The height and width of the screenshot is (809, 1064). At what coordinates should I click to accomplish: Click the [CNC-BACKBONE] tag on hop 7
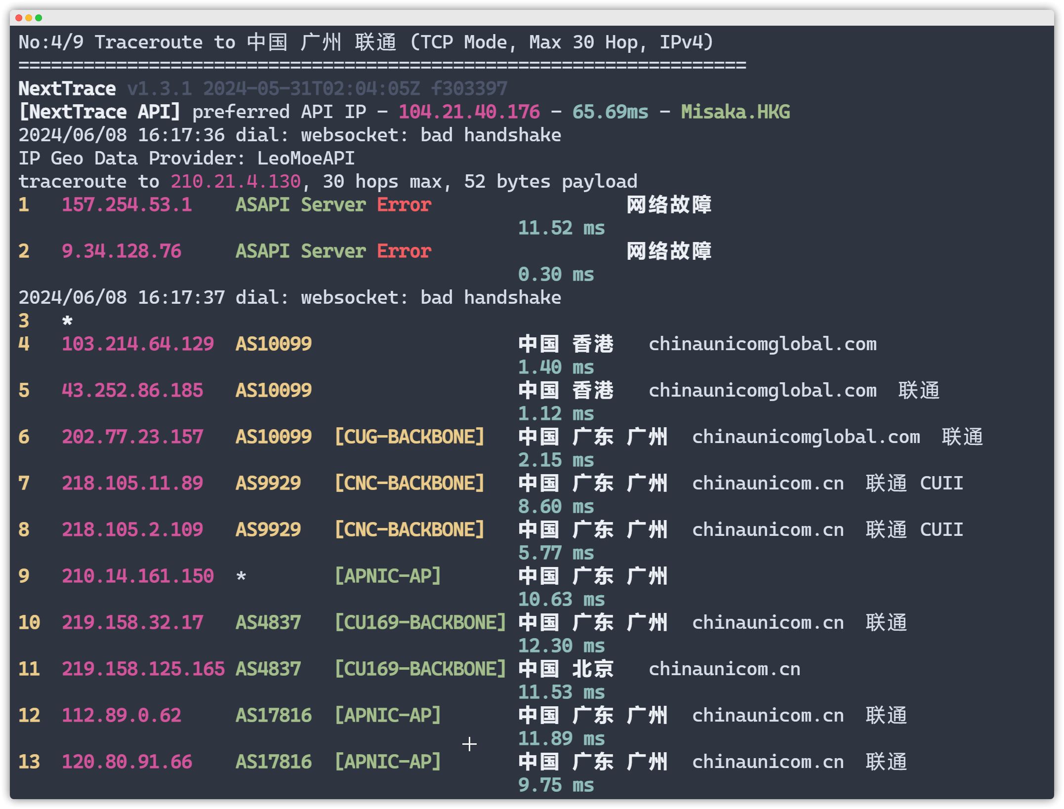click(409, 484)
